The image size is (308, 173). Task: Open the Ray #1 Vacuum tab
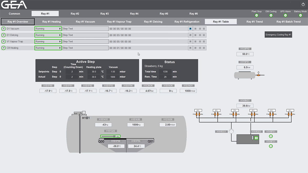point(85,22)
